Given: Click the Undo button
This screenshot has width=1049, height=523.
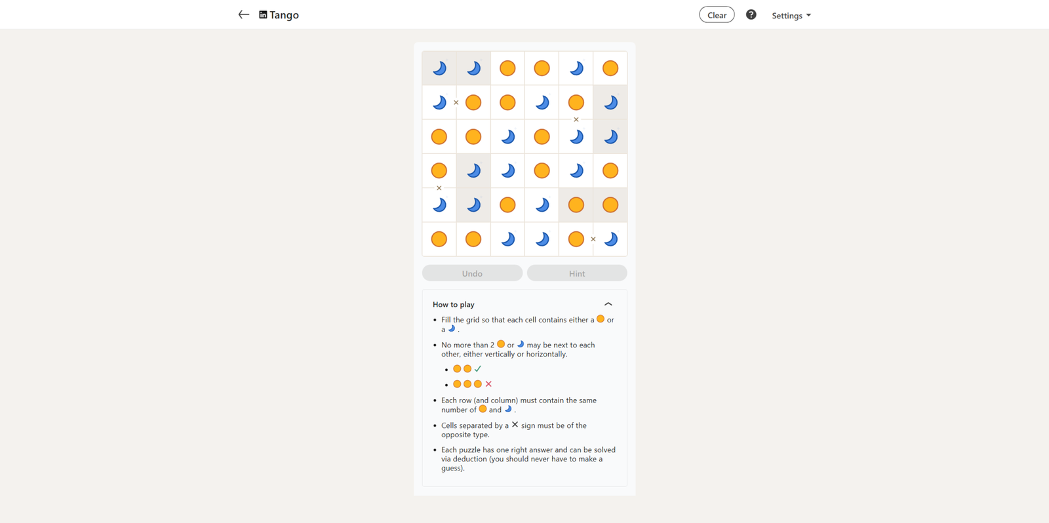Looking at the screenshot, I should pyautogui.click(x=472, y=273).
